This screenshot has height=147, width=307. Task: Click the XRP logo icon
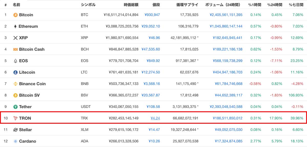15,38
